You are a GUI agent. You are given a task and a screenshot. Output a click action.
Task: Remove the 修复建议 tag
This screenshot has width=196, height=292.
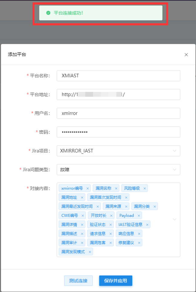pos(139,243)
